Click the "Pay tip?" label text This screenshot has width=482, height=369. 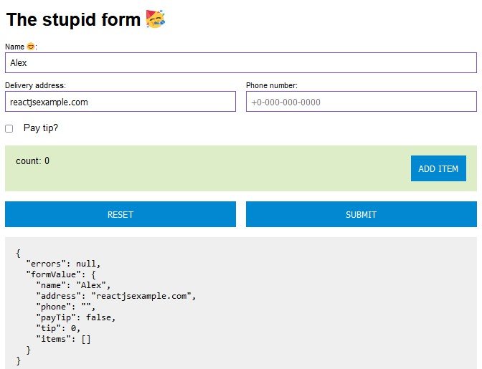pyautogui.click(x=41, y=128)
